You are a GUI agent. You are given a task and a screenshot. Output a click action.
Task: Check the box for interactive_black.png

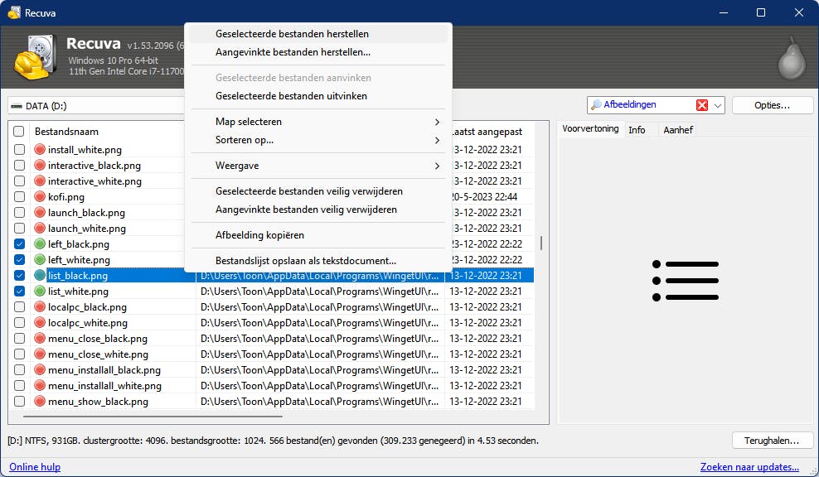[19, 166]
